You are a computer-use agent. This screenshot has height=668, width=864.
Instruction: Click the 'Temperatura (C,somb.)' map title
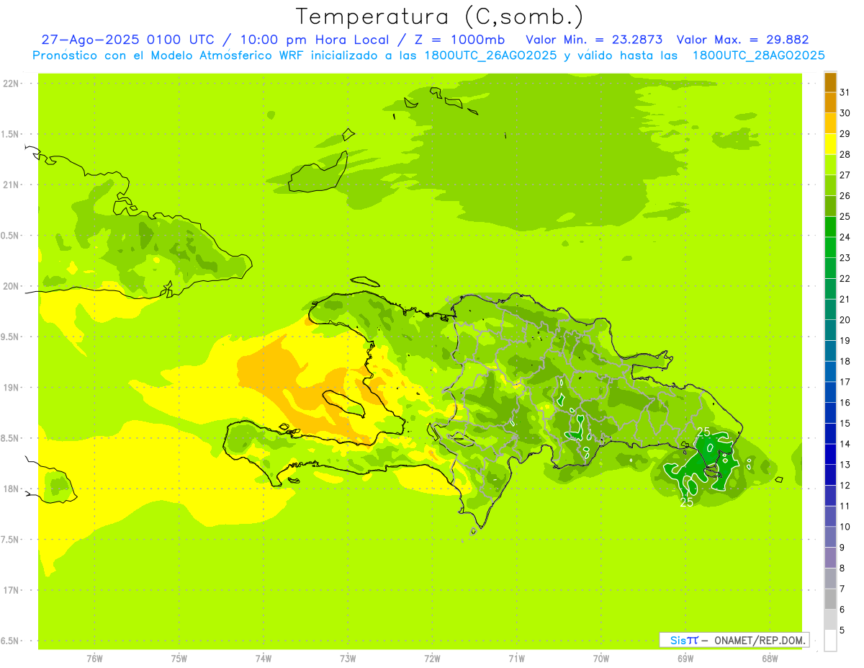click(x=439, y=17)
